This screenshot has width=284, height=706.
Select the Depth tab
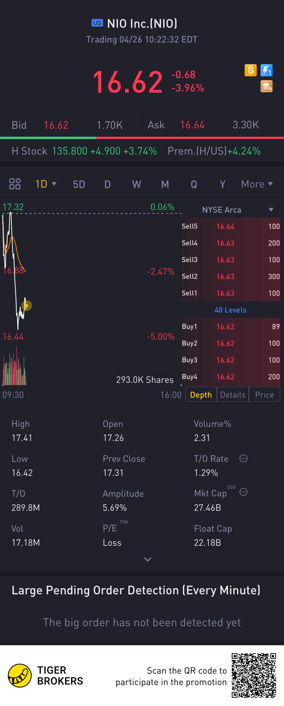[x=201, y=395]
